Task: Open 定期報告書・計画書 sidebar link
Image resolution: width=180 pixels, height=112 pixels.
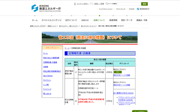Action: (x=50, y=62)
